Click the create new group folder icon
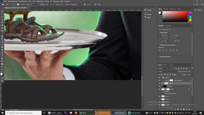204x115 pixels. tap(184, 109)
